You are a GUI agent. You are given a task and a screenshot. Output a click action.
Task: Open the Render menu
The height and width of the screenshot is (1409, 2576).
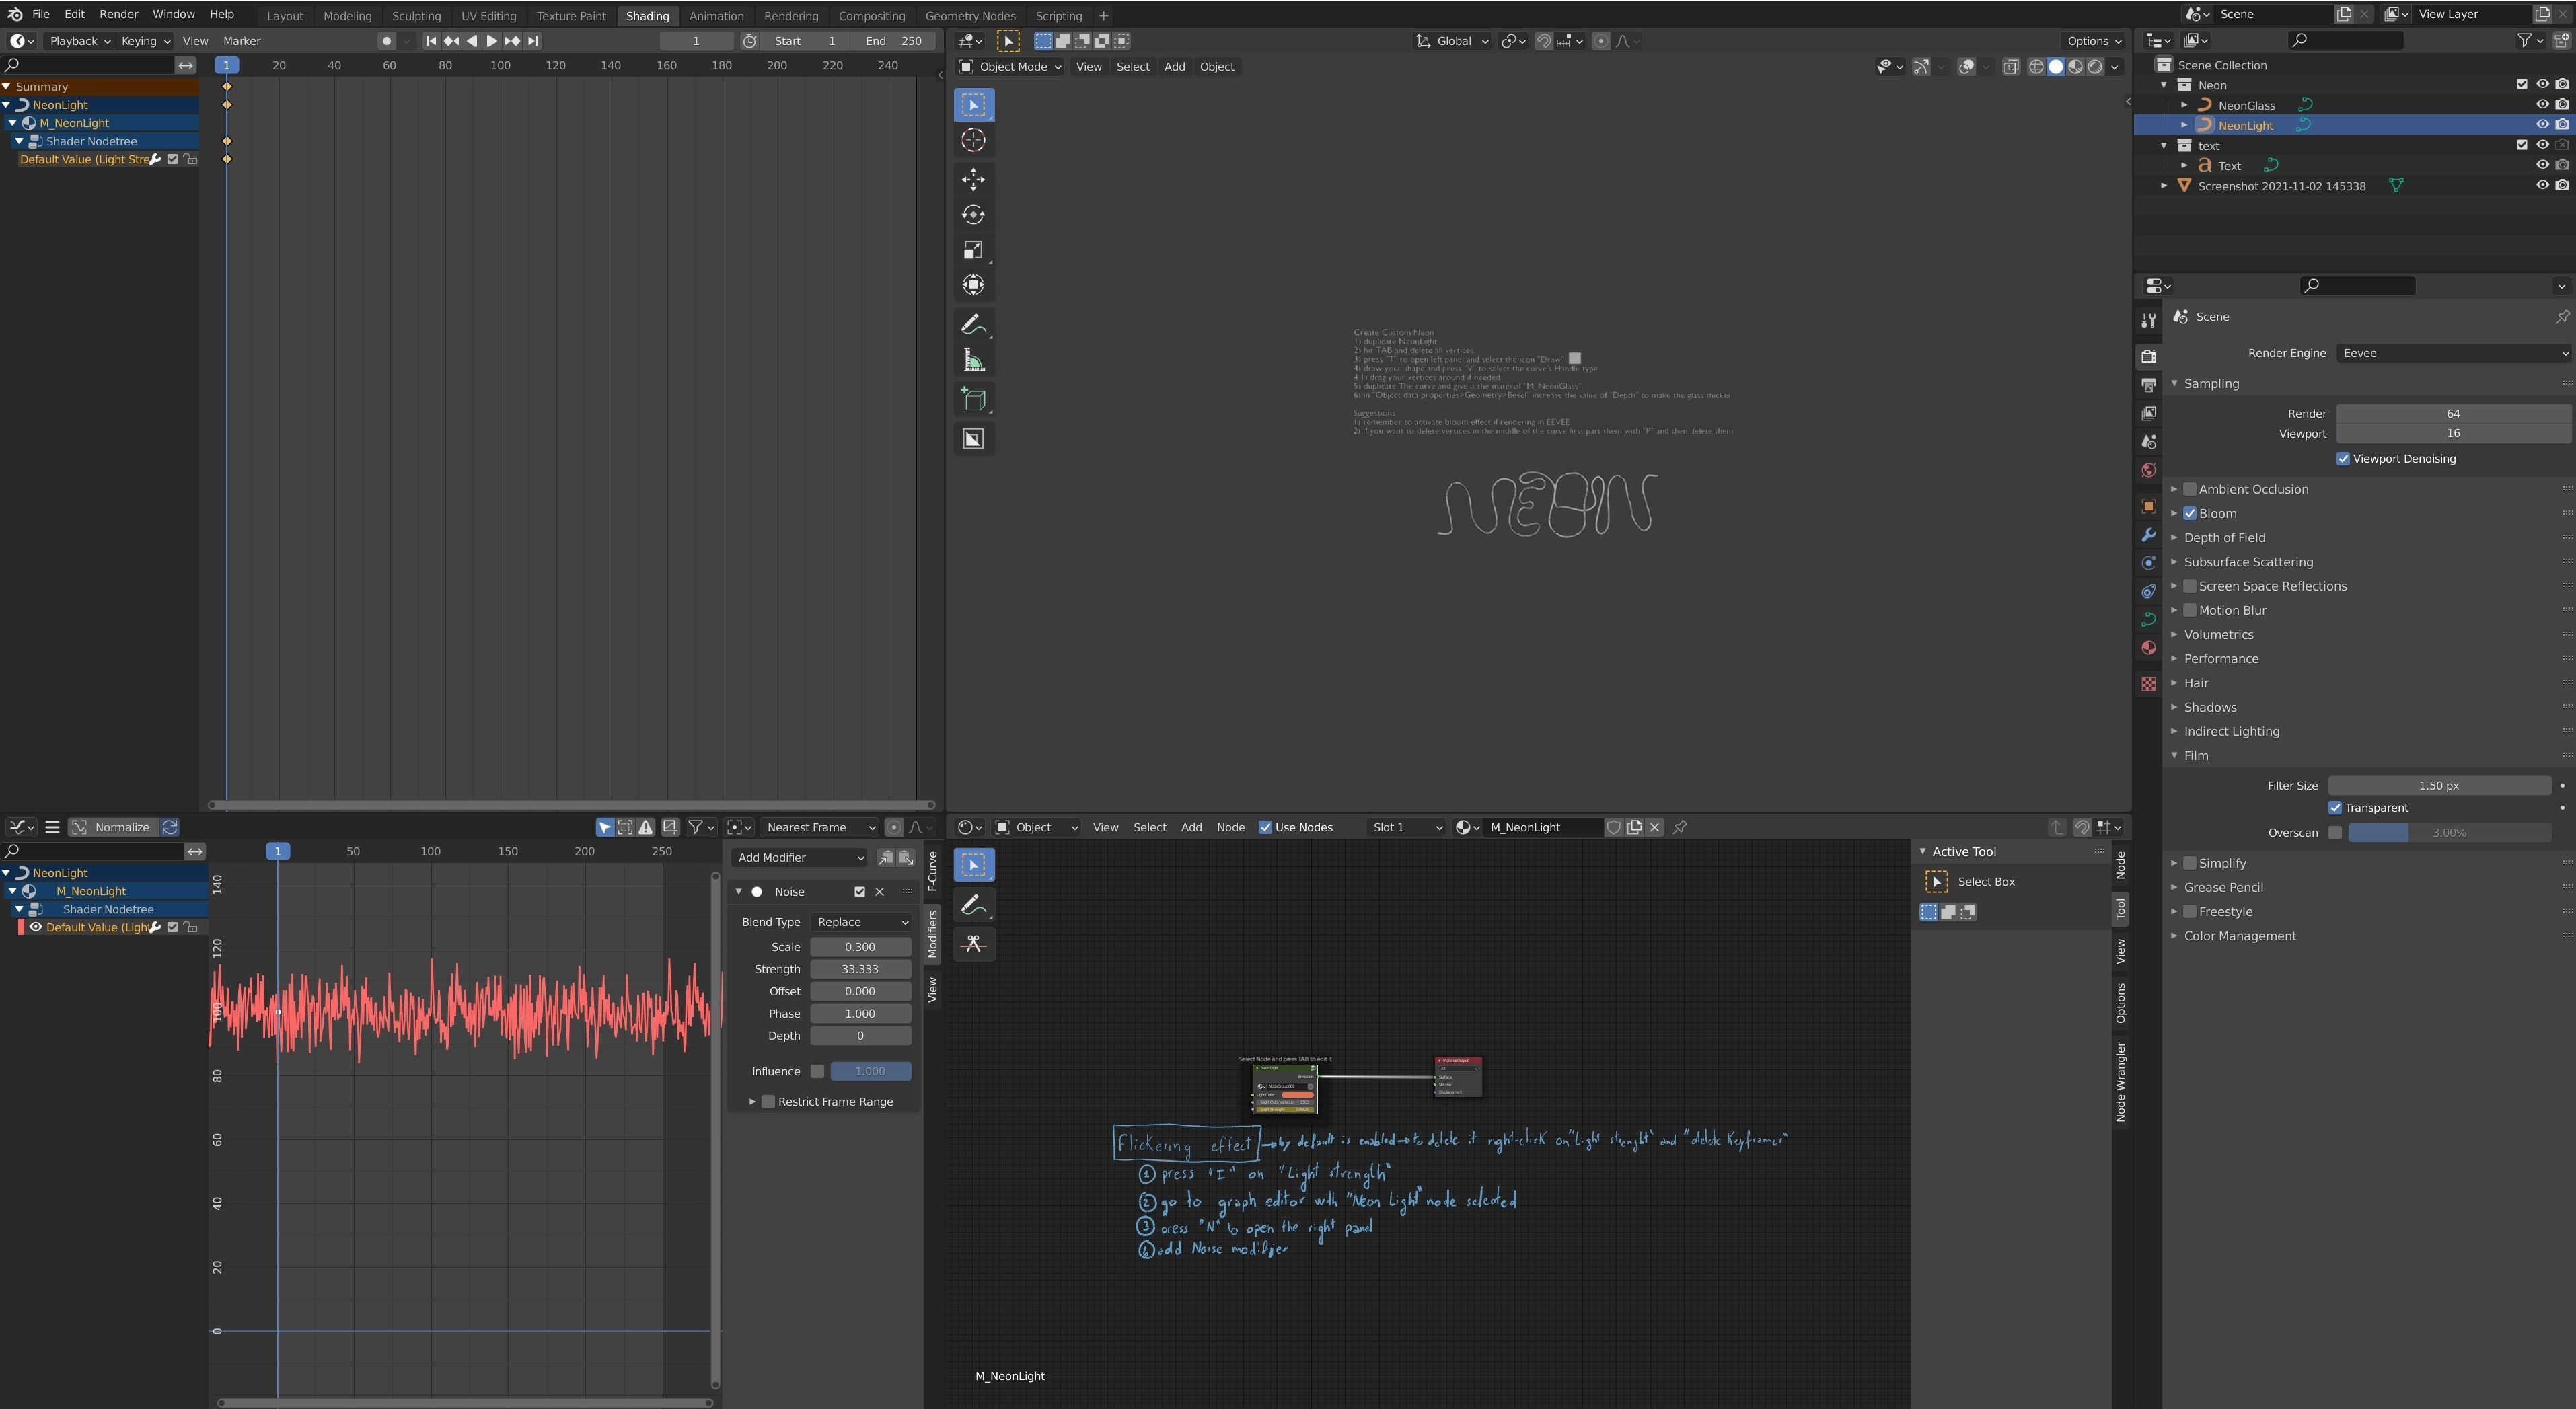pyautogui.click(x=118, y=14)
